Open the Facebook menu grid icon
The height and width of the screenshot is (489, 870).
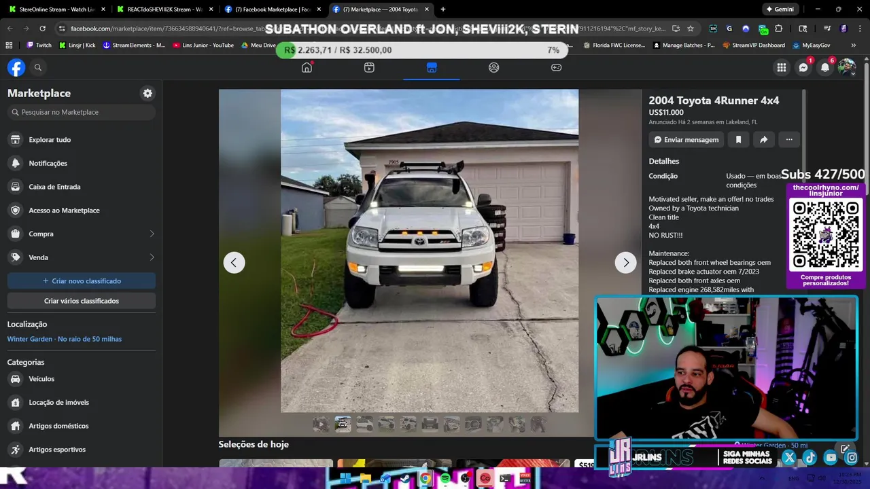click(782, 67)
